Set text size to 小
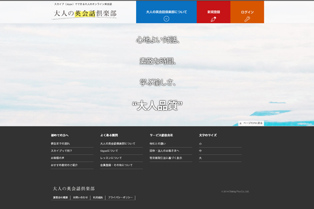The height and width of the screenshot is (209, 314). tap(200, 143)
